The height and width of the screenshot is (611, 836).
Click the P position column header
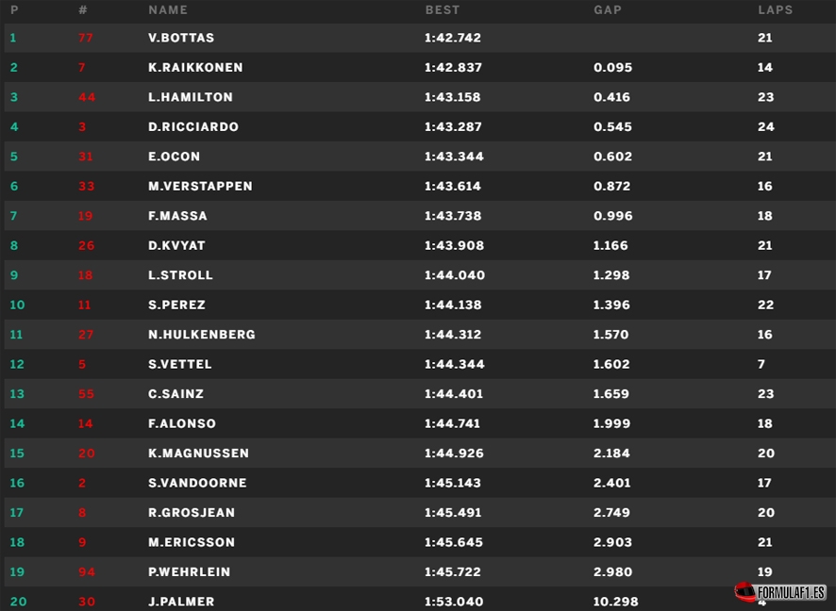coord(14,10)
